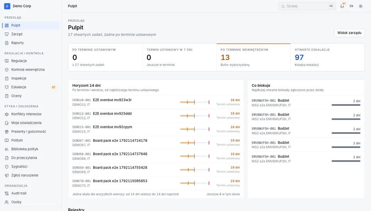Viewport: 371px width, 211px height.
Task: Click the big 97 open escalations number
Action: pos(299,57)
